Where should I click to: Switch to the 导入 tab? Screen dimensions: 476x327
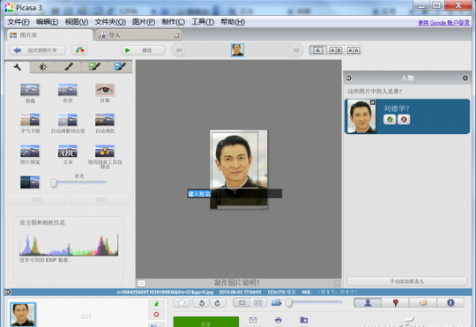138,35
